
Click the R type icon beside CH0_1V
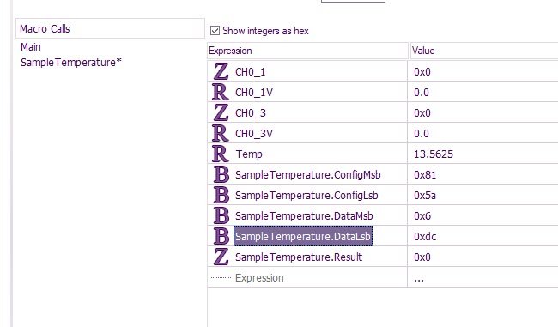click(221, 92)
